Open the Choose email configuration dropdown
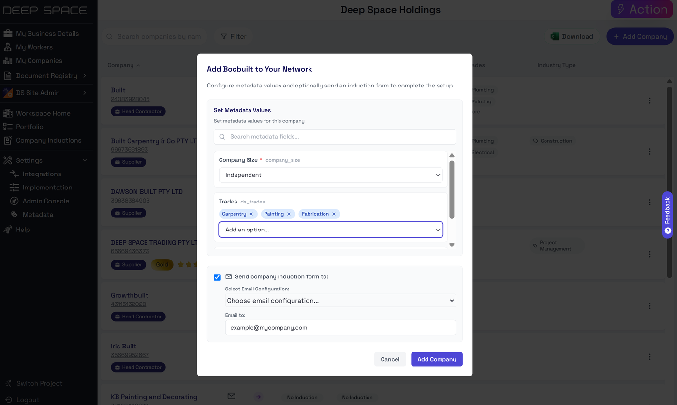This screenshot has height=405, width=677. [x=340, y=301]
